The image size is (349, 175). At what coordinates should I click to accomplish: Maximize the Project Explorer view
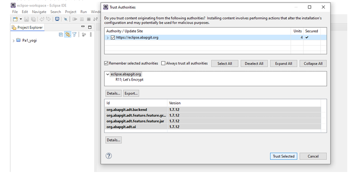tap(90, 27)
